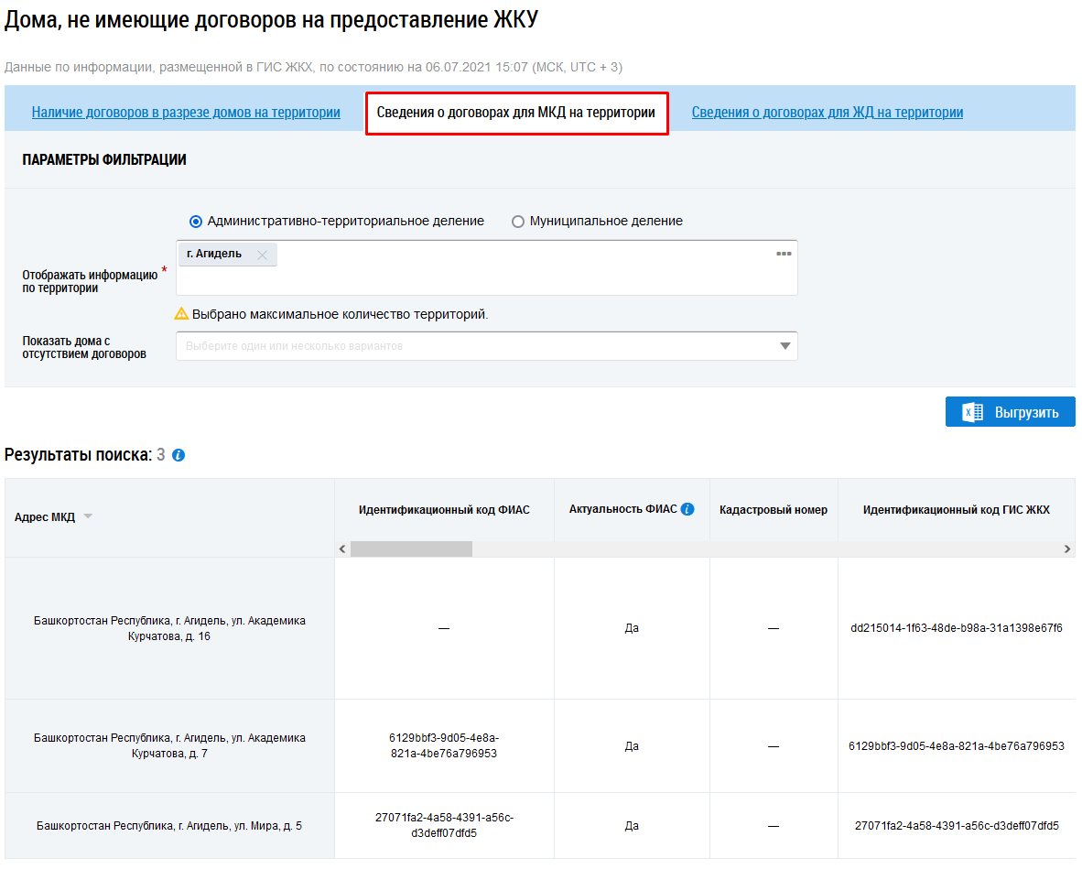This screenshot has width=1082, height=869.
Task: Click FIAS code 27071fa2-4a58-4391-a56c-d3deff07dfd5 in ФИАС column
Action: pos(444,825)
